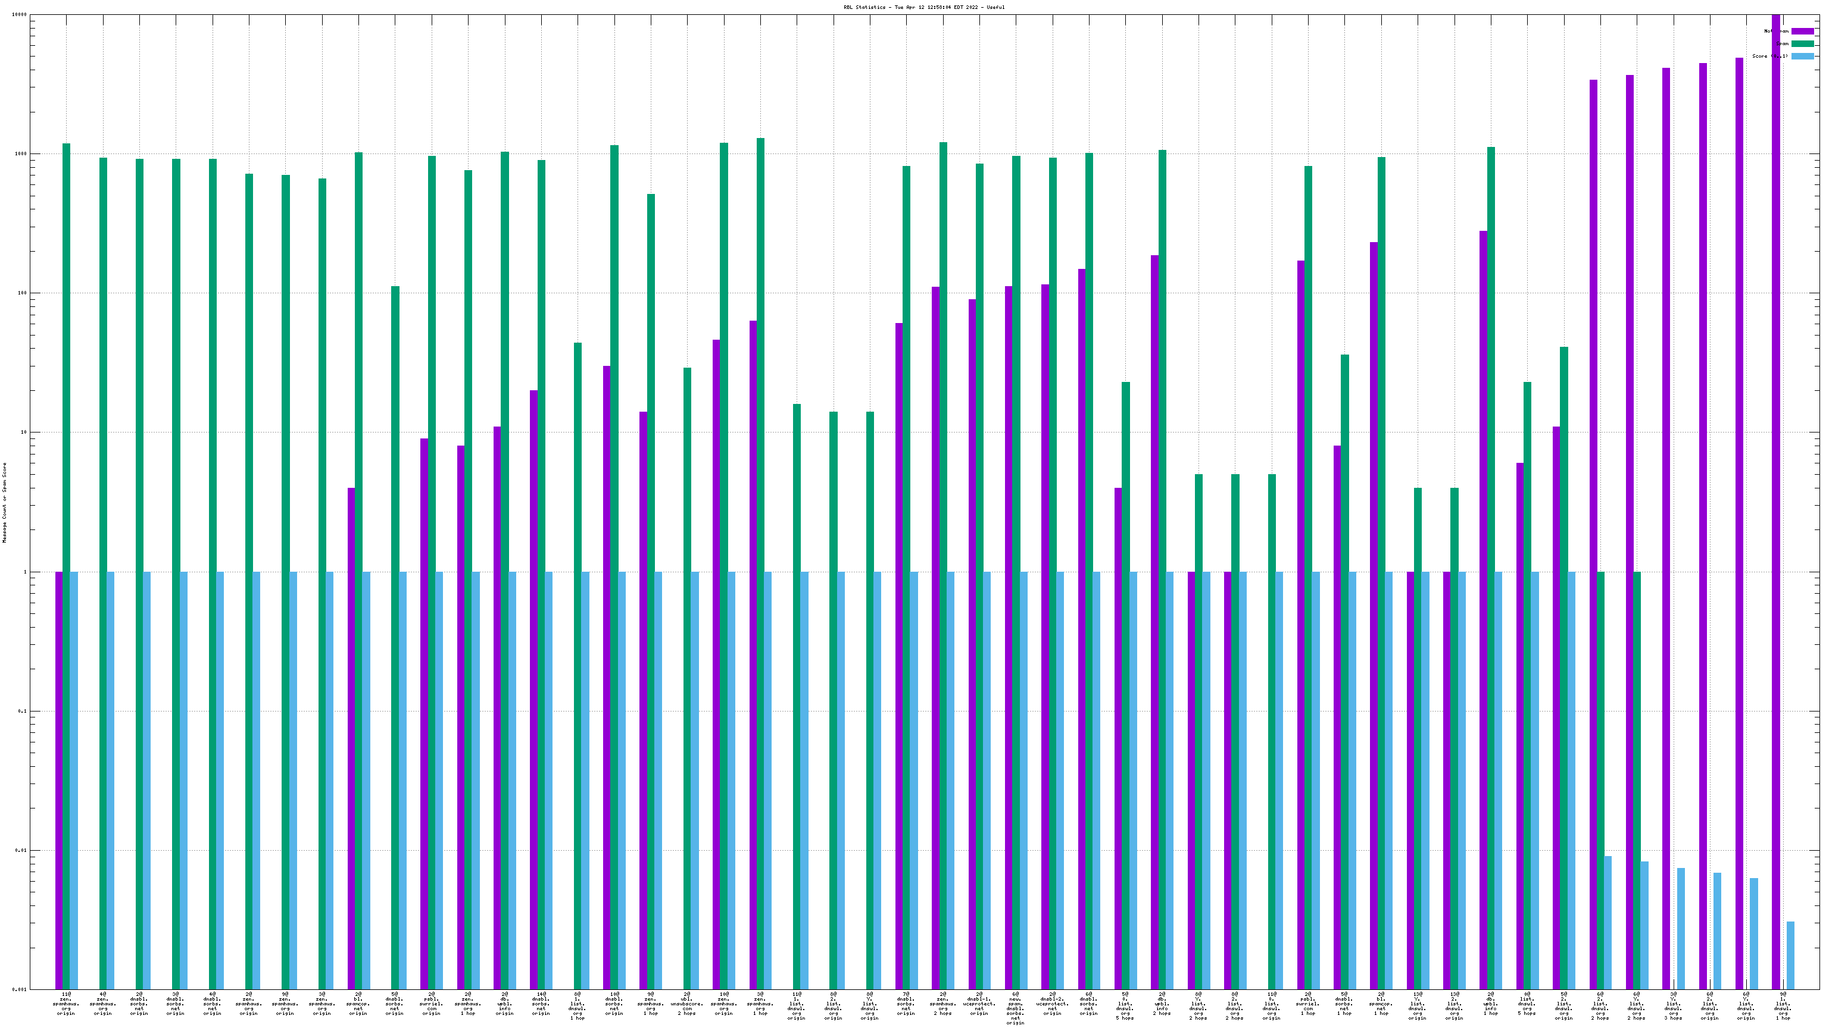Click the blue Score (0..1) legend swatch

pyautogui.click(x=1802, y=56)
